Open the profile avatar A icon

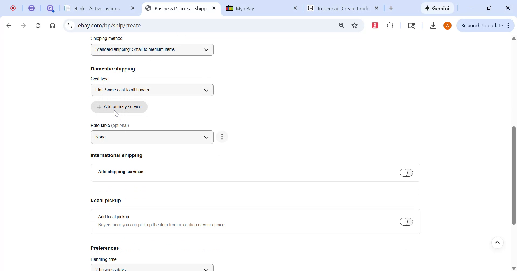[448, 25]
